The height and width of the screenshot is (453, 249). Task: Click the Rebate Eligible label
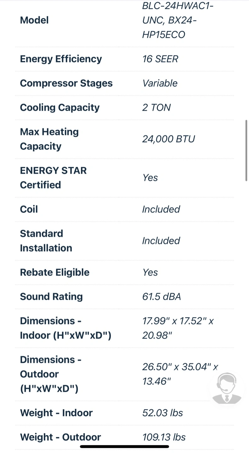click(x=54, y=272)
